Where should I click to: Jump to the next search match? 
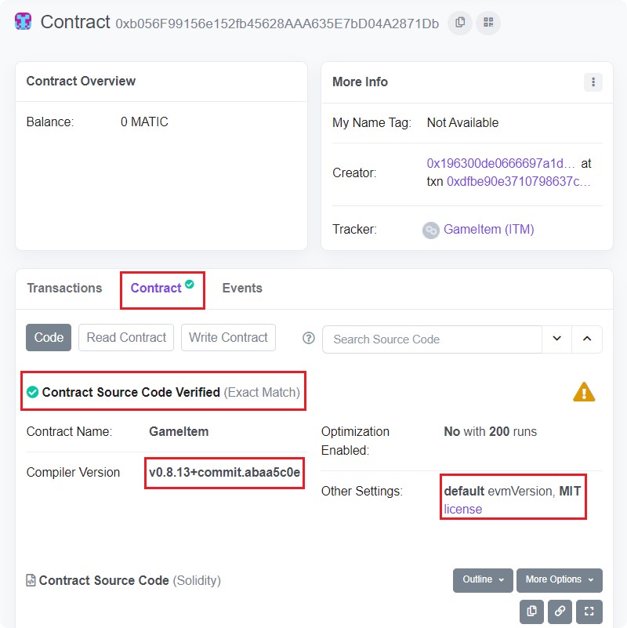point(557,339)
